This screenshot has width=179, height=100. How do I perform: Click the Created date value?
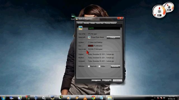coord(101,54)
